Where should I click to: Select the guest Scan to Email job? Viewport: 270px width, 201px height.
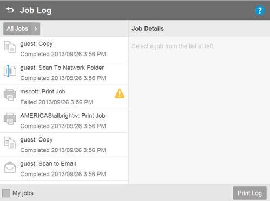click(x=64, y=169)
